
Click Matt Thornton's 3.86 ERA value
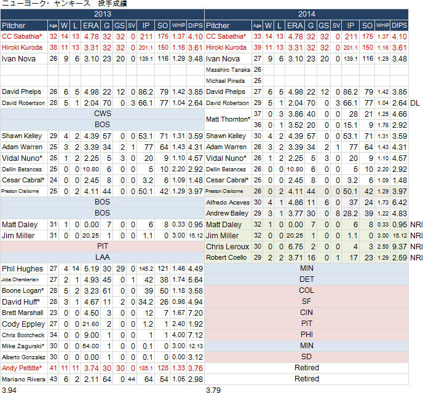coord(295,114)
